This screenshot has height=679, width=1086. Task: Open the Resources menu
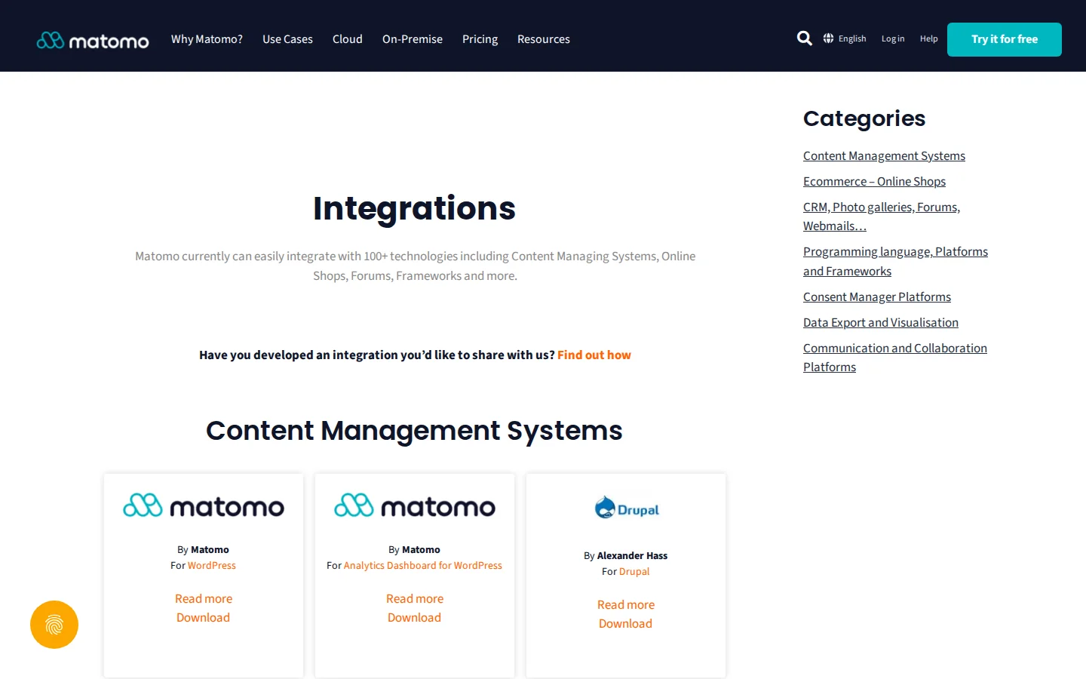544,39
